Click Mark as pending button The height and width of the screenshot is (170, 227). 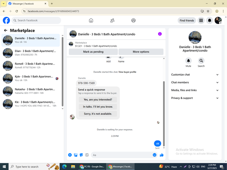93,52
